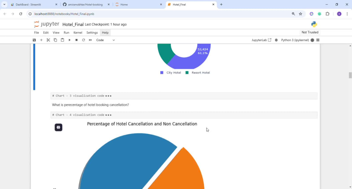The width and height of the screenshot is (352, 189).
Task: Open a new browser tab
Action: click(x=221, y=5)
